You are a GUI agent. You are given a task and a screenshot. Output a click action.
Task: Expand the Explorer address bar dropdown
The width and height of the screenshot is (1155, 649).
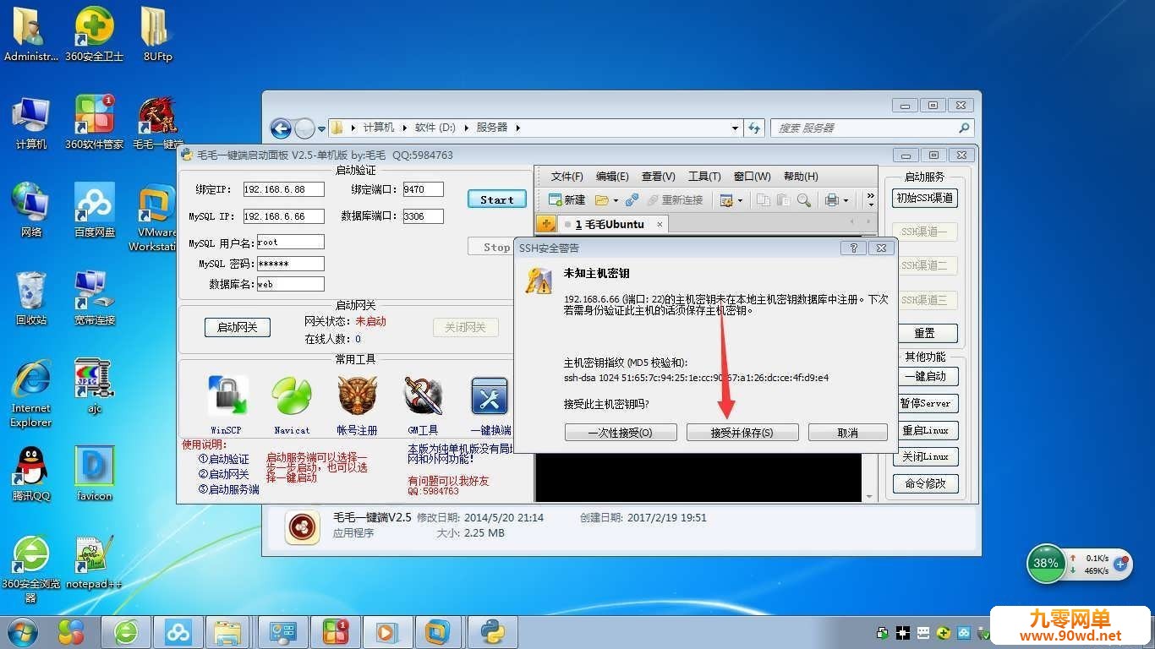point(735,128)
